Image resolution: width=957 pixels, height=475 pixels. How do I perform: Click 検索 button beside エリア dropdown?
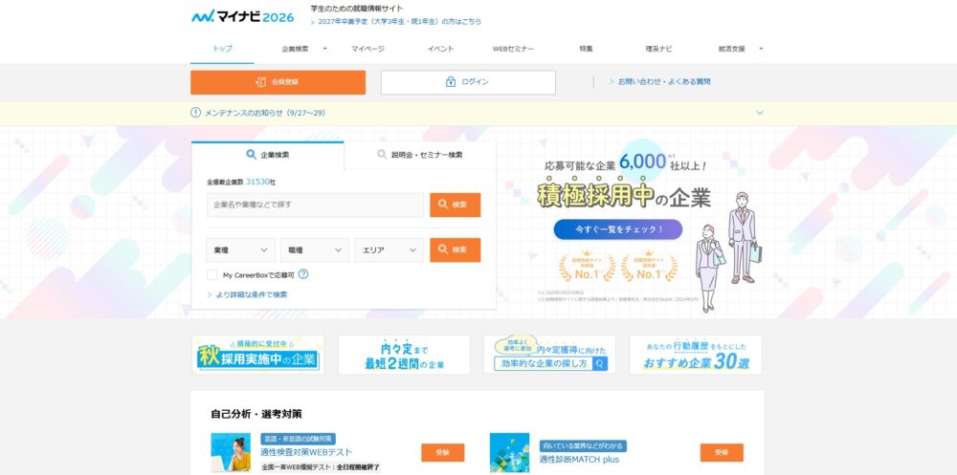point(456,250)
